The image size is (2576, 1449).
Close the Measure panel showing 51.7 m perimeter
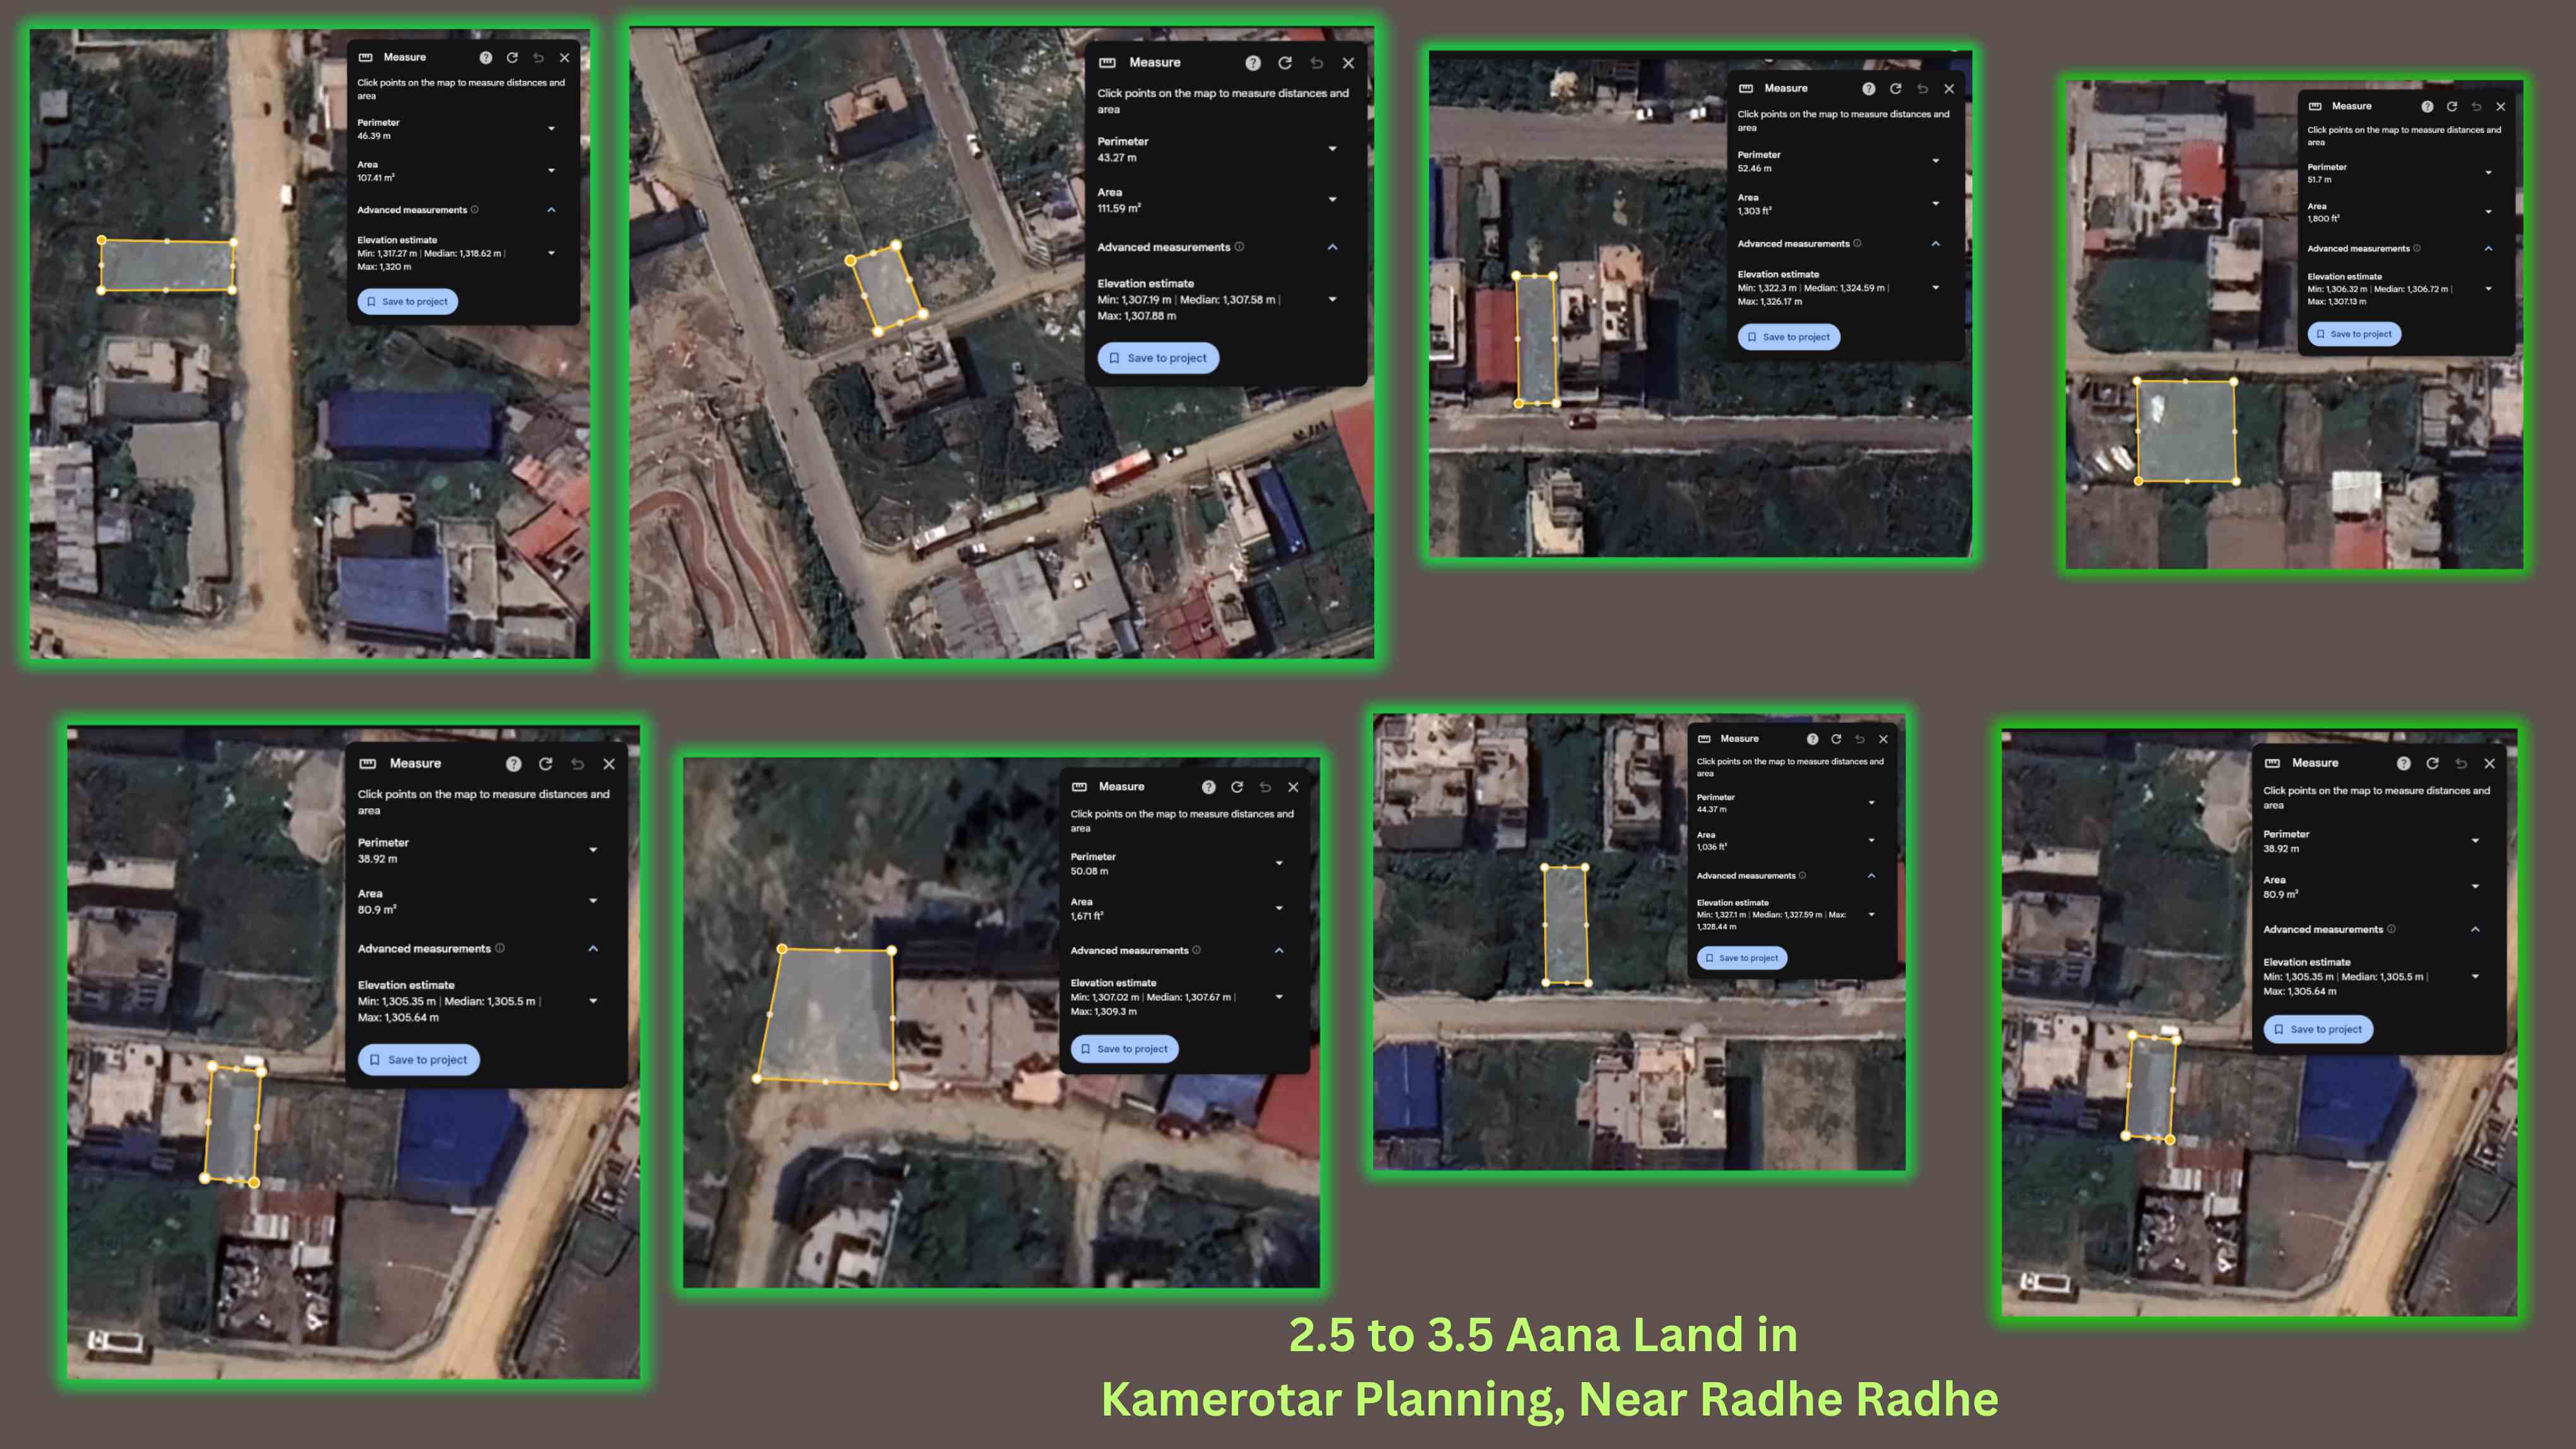(x=2501, y=106)
